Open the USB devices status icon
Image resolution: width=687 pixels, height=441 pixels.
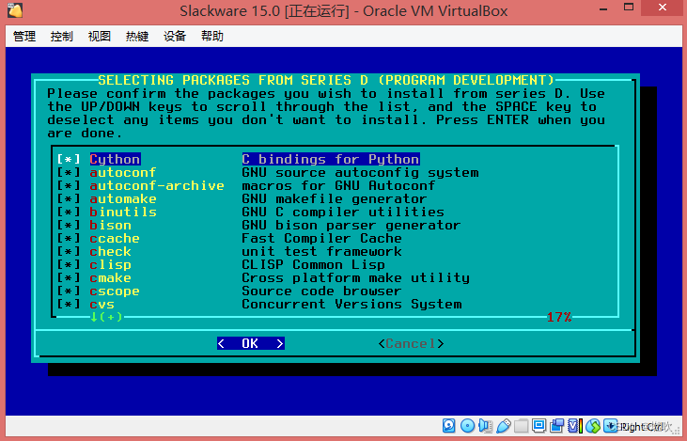click(x=504, y=425)
